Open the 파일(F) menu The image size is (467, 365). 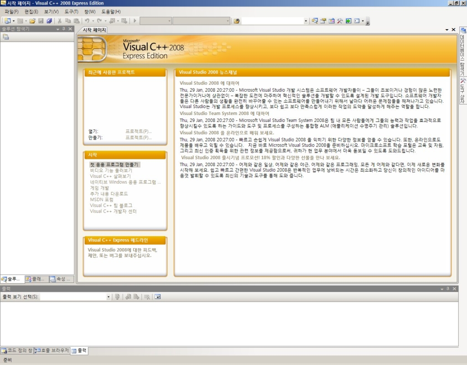(11, 11)
